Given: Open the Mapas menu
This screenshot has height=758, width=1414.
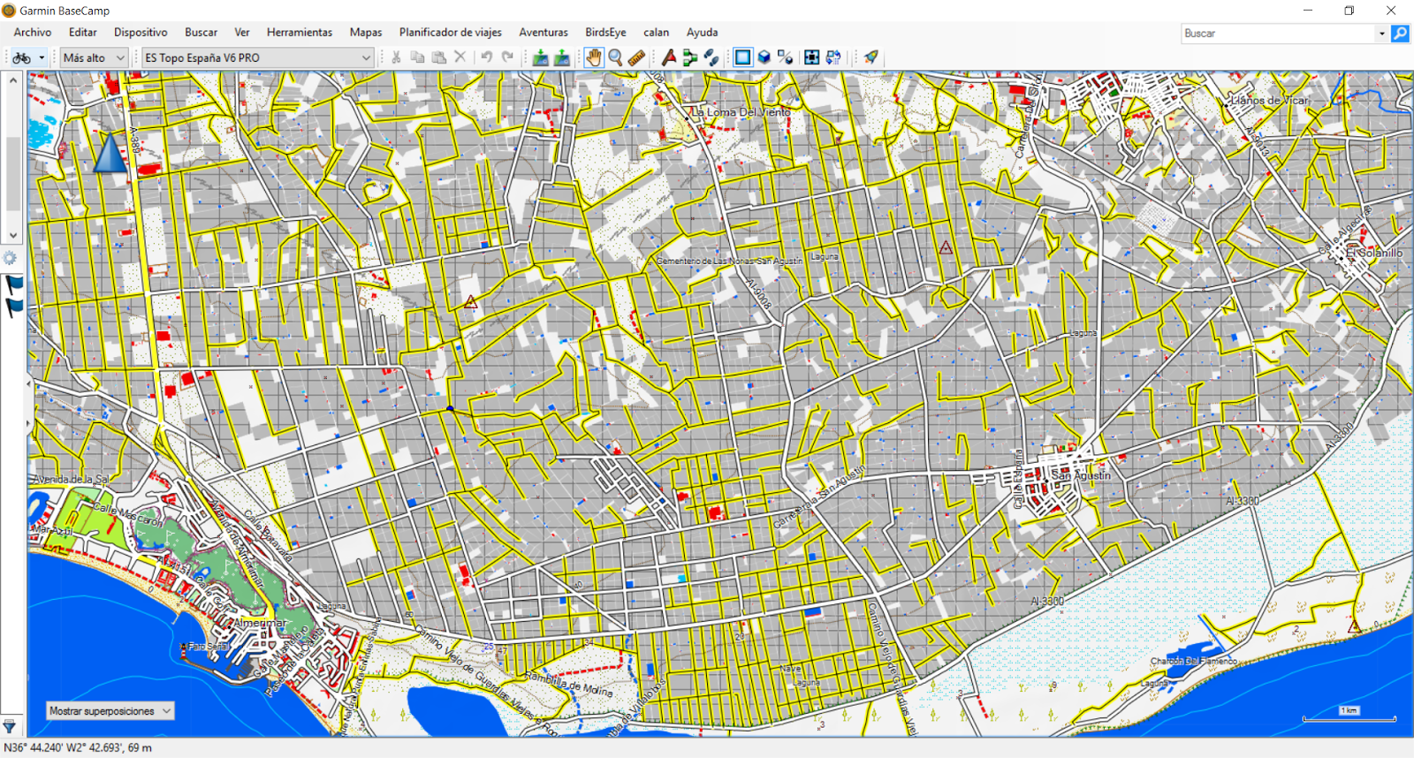Looking at the screenshot, I should pos(366,33).
